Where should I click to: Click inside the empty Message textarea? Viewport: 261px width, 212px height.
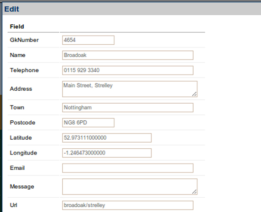tap(130, 187)
